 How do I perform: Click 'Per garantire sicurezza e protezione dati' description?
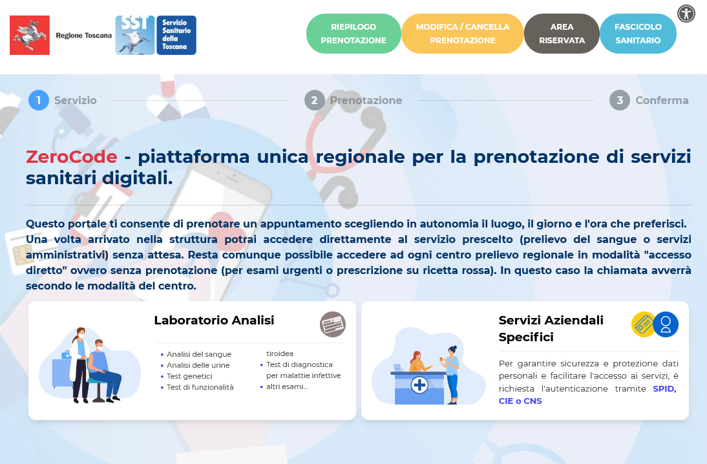pyautogui.click(x=589, y=383)
